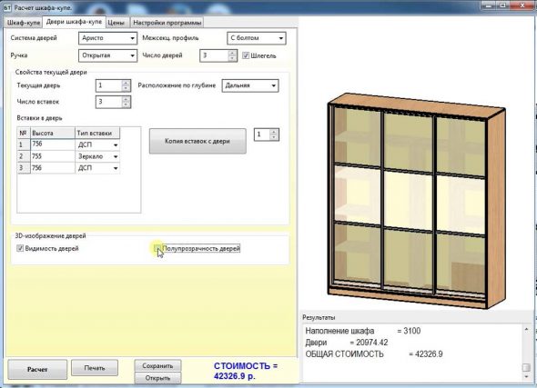Click the height field of insert row 1

[53, 144]
